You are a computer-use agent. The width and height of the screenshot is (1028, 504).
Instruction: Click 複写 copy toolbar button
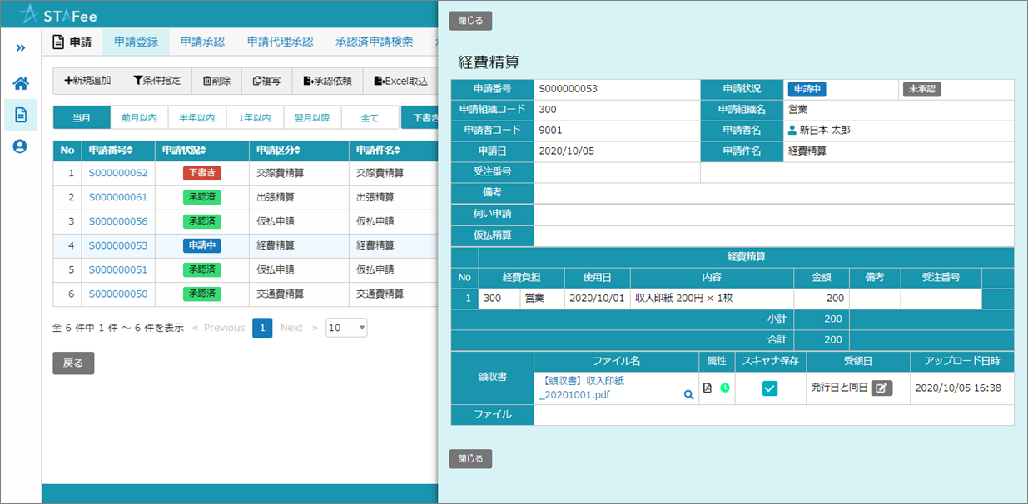(266, 81)
